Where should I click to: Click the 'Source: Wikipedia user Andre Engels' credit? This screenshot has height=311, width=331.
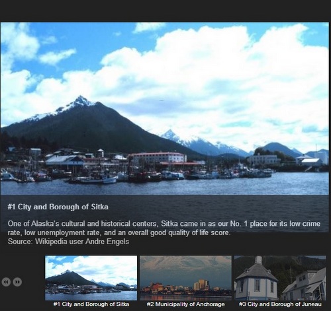(x=68, y=242)
